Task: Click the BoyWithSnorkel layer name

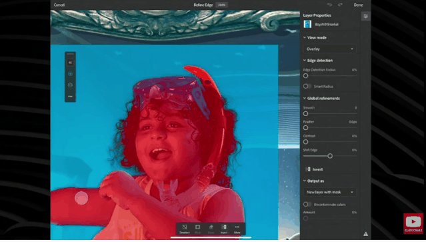Action: [327, 25]
